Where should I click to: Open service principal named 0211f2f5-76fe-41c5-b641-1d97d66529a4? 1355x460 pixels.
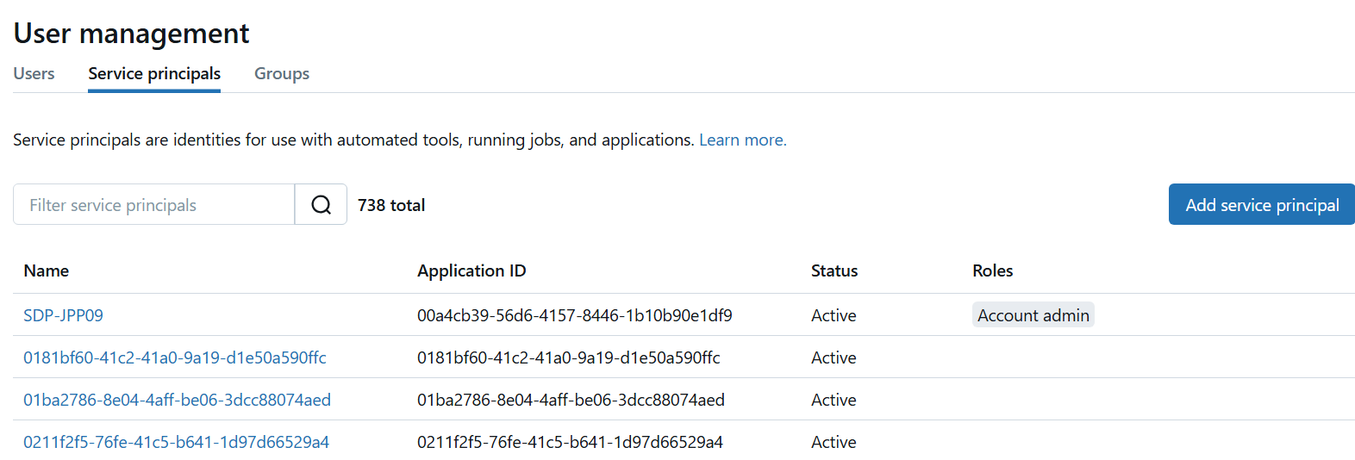pos(176,442)
